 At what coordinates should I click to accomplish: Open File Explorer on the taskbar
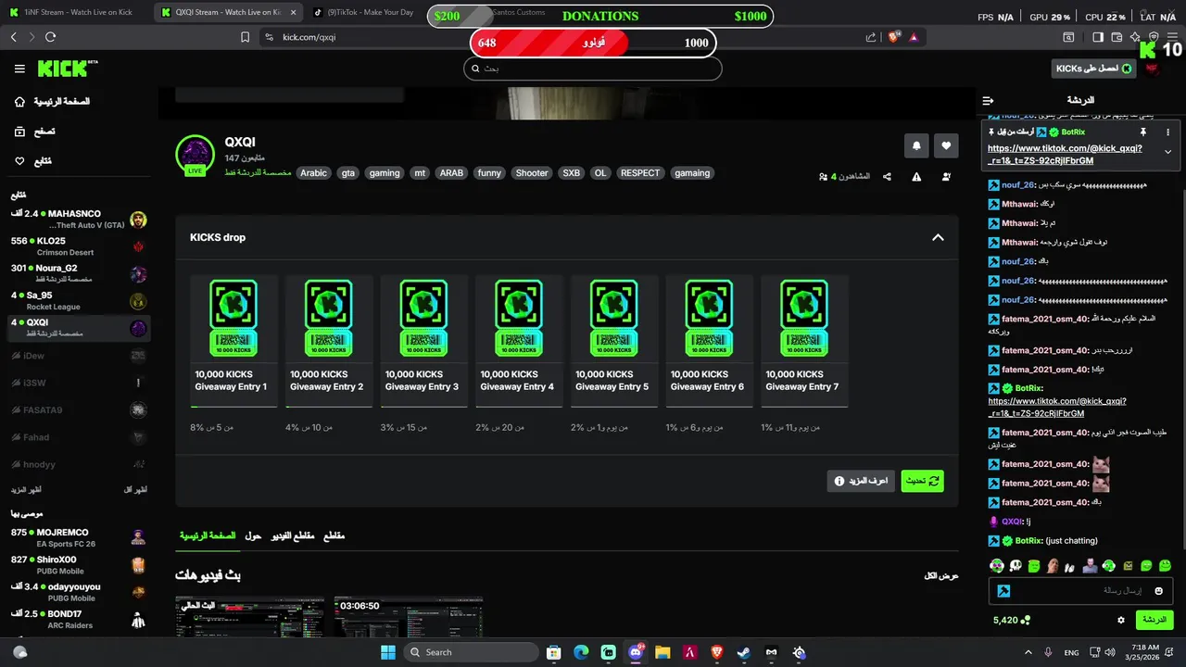pos(662,652)
